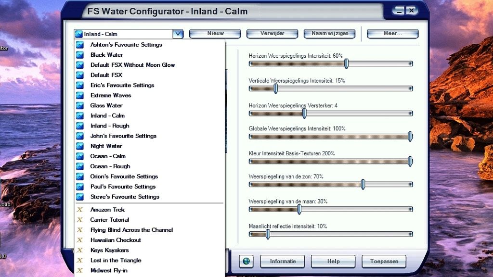Click the water icon beside Ocean - Rough
This screenshot has width=493, height=277.
click(x=80, y=166)
